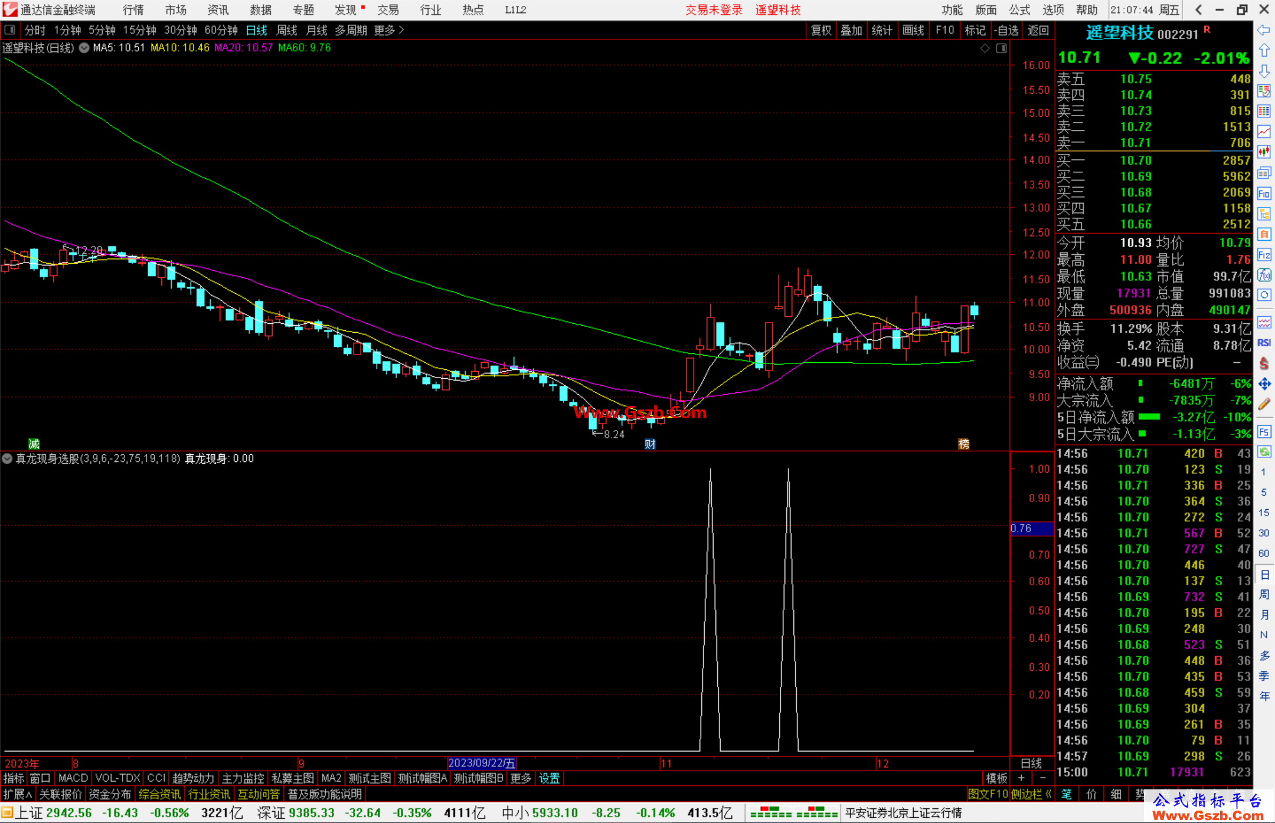Click the up arrow icon in right sidebar
1275x823 pixels.
point(1264,50)
